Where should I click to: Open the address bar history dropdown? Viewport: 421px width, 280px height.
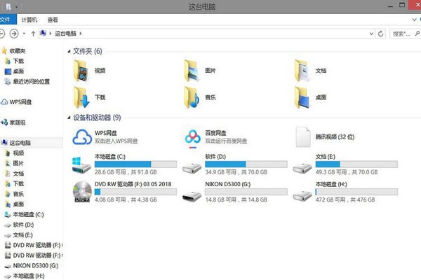tap(371, 34)
